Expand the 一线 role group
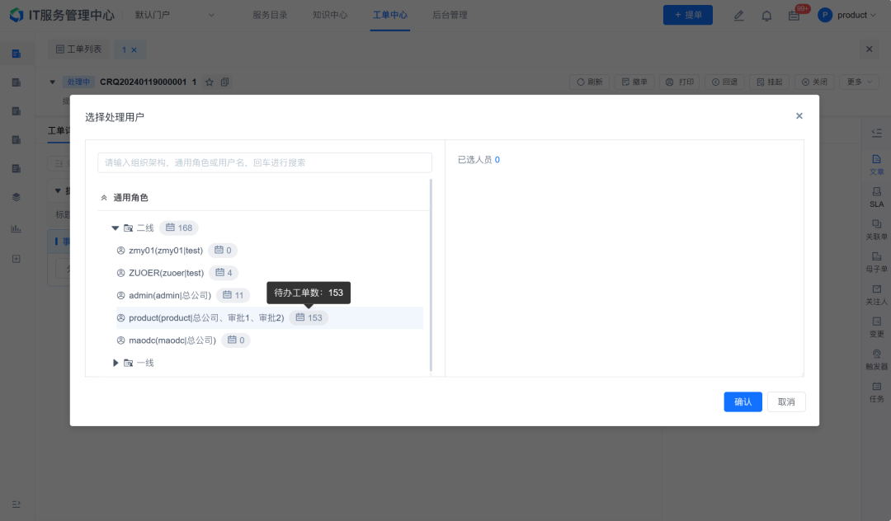 [115, 363]
